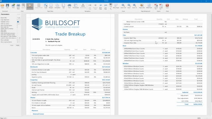The width and height of the screenshot is (212, 119).
Task: Run Quick Print from the ribbon
Action: pyautogui.click(x=18, y=7)
